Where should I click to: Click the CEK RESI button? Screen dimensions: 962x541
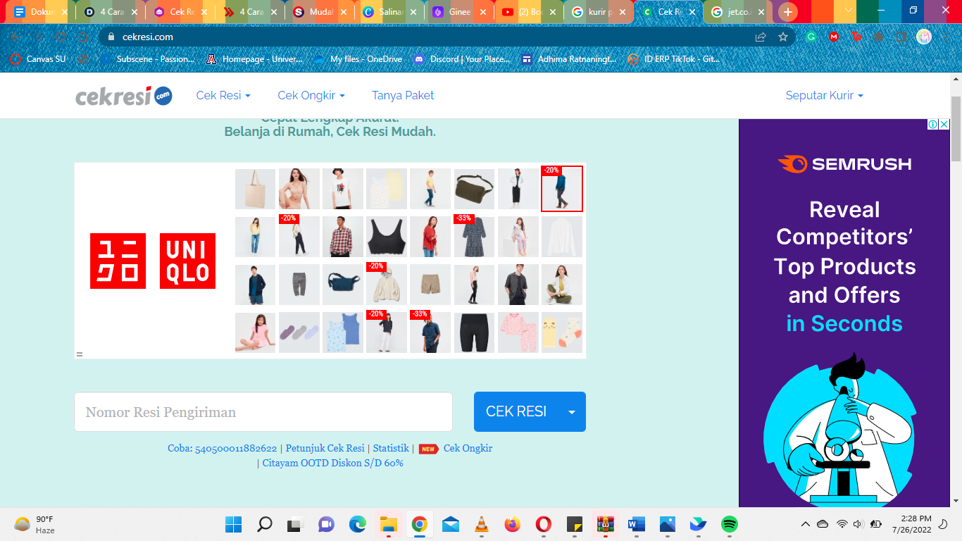pos(516,412)
